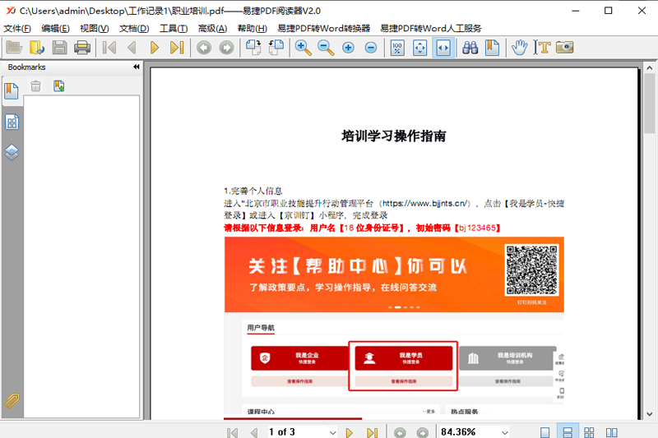Click the Snapshot camera tool
This screenshot has height=438, width=658.
tap(564, 48)
